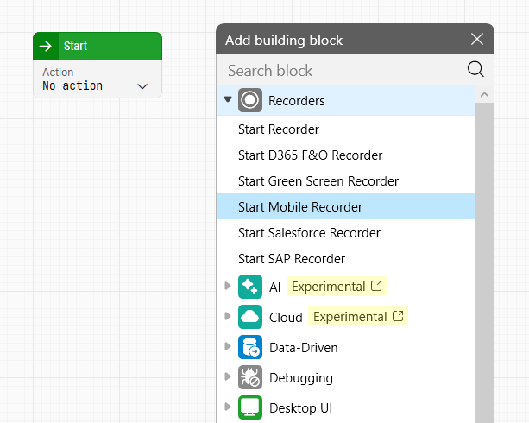
Task: Click the Start block arrow icon
Action: coord(47,46)
